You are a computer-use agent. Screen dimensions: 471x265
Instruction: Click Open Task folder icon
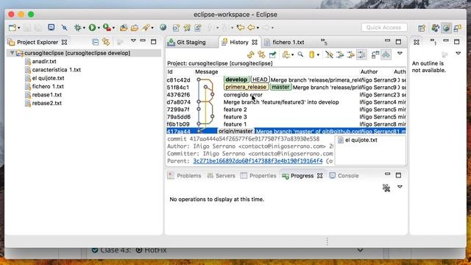tap(135, 28)
